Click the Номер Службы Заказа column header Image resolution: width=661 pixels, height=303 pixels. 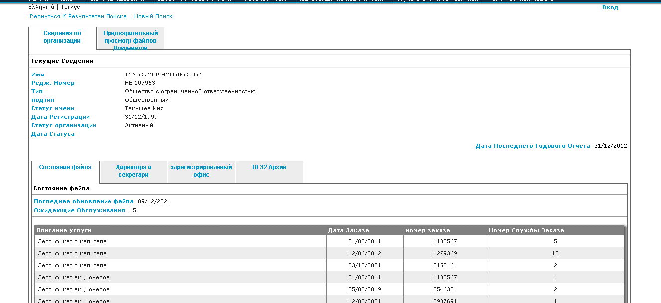[526, 230]
